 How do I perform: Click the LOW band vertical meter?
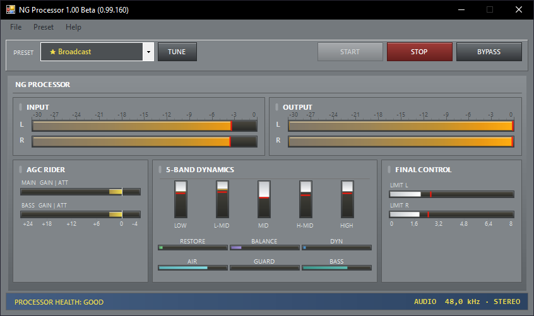[x=181, y=199]
